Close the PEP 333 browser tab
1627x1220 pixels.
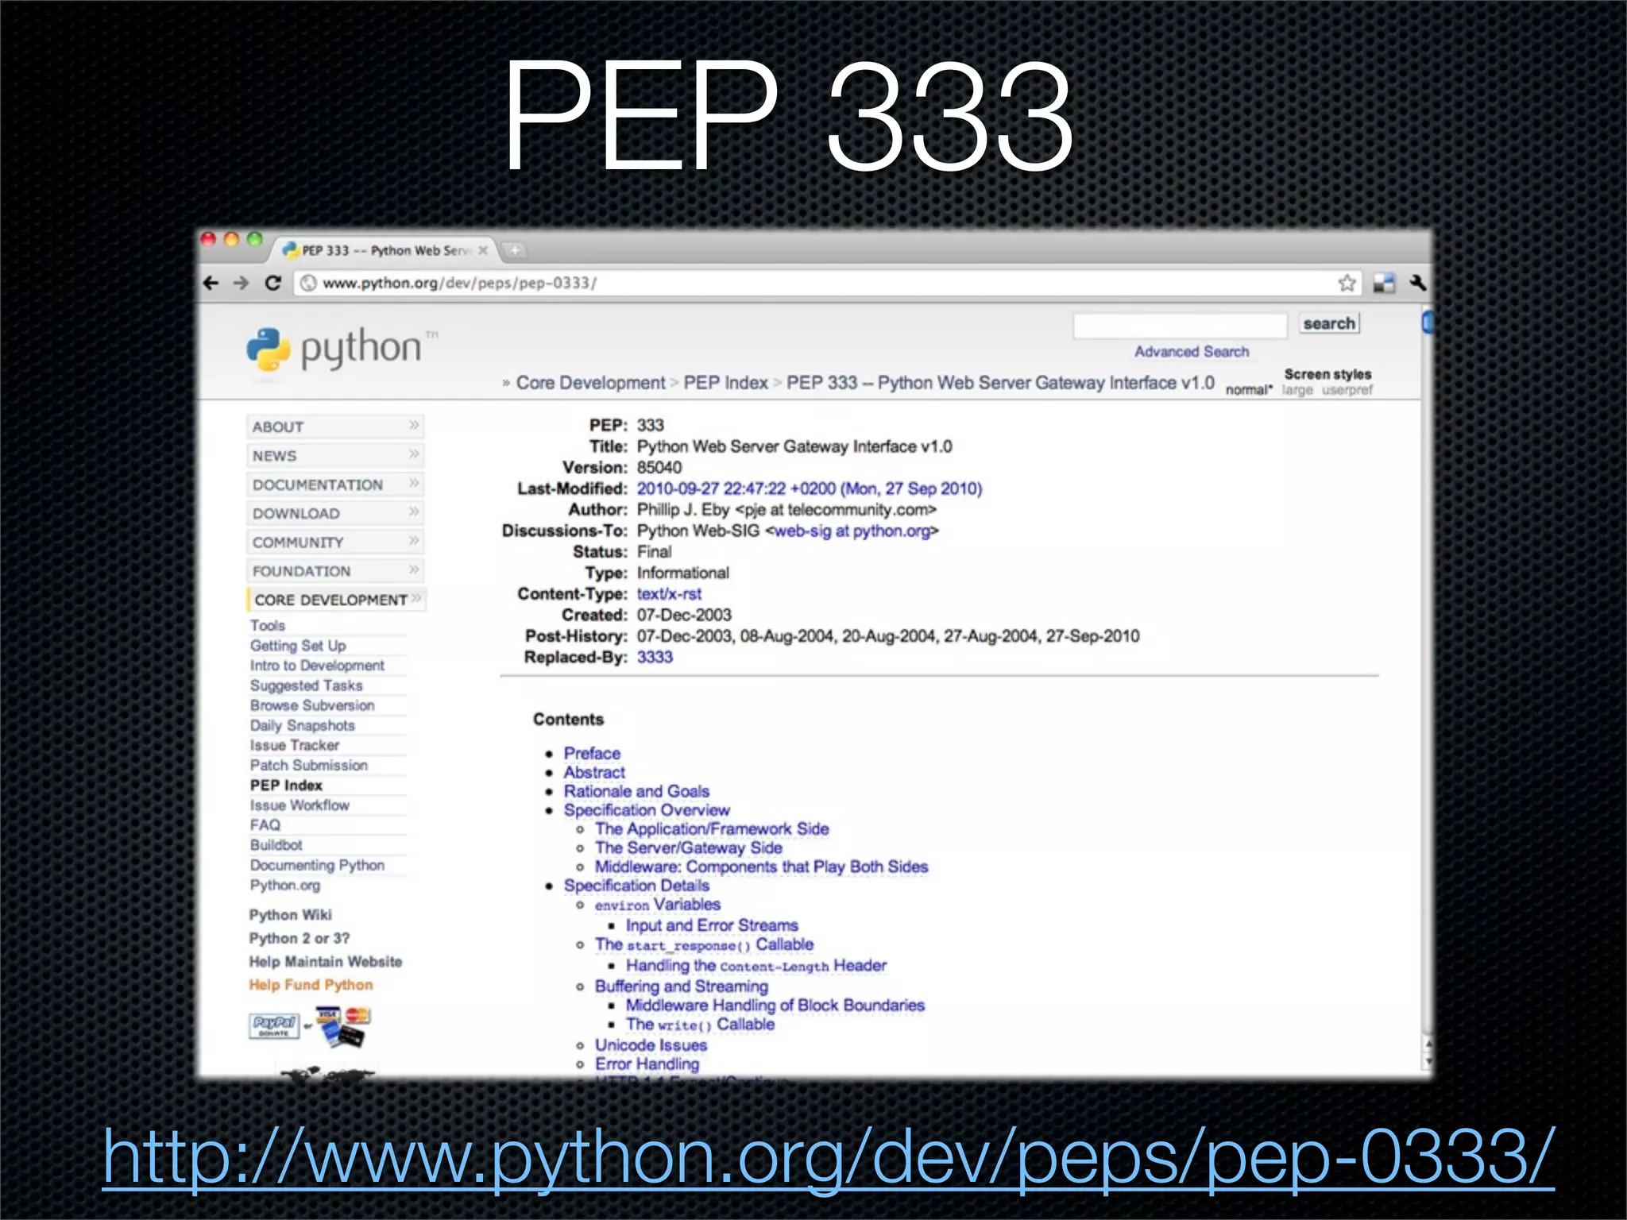(x=483, y=250)
